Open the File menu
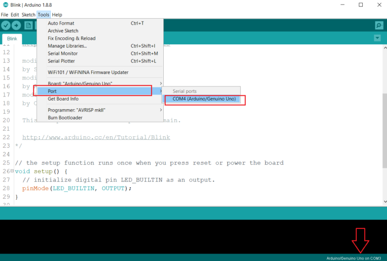387x261 pixels. point(5,15)
